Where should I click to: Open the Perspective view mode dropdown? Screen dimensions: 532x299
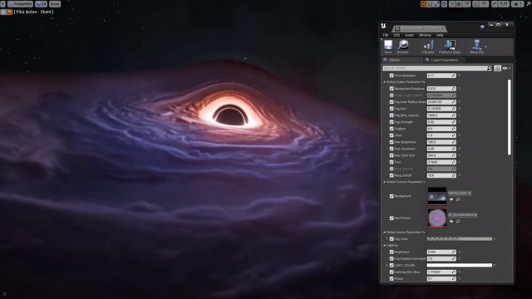pos(20,3)
